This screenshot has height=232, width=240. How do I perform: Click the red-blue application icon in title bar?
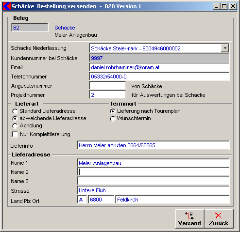(x=7, y=6)
